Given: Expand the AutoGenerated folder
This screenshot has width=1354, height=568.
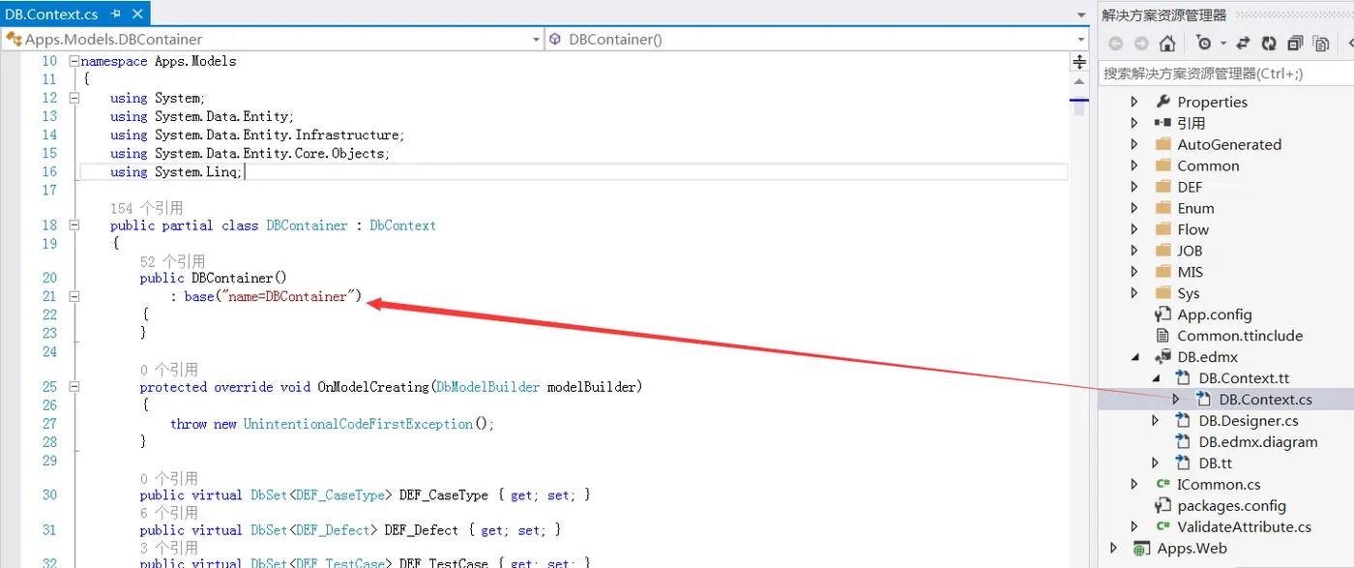Looking at the screenshot, I should point(1134,144).
